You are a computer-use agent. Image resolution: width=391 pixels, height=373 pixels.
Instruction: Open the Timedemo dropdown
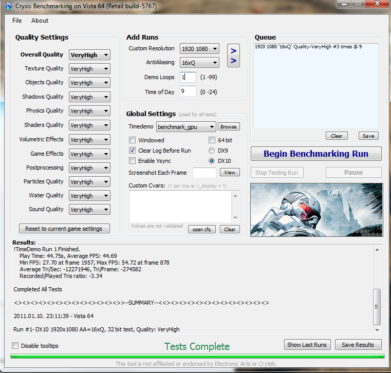[186, 127]
